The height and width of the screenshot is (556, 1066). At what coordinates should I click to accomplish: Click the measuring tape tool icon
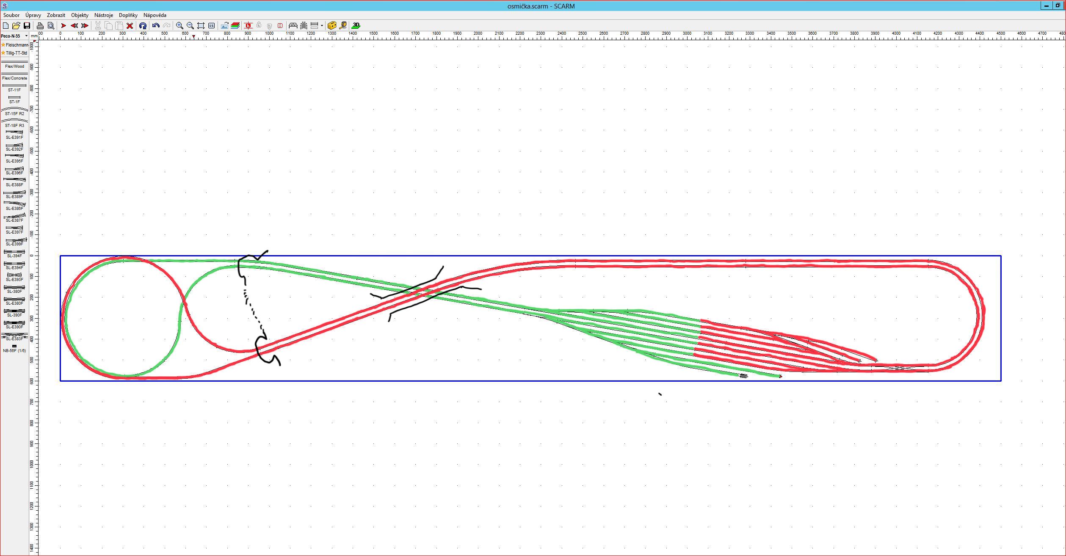(343, 26)
